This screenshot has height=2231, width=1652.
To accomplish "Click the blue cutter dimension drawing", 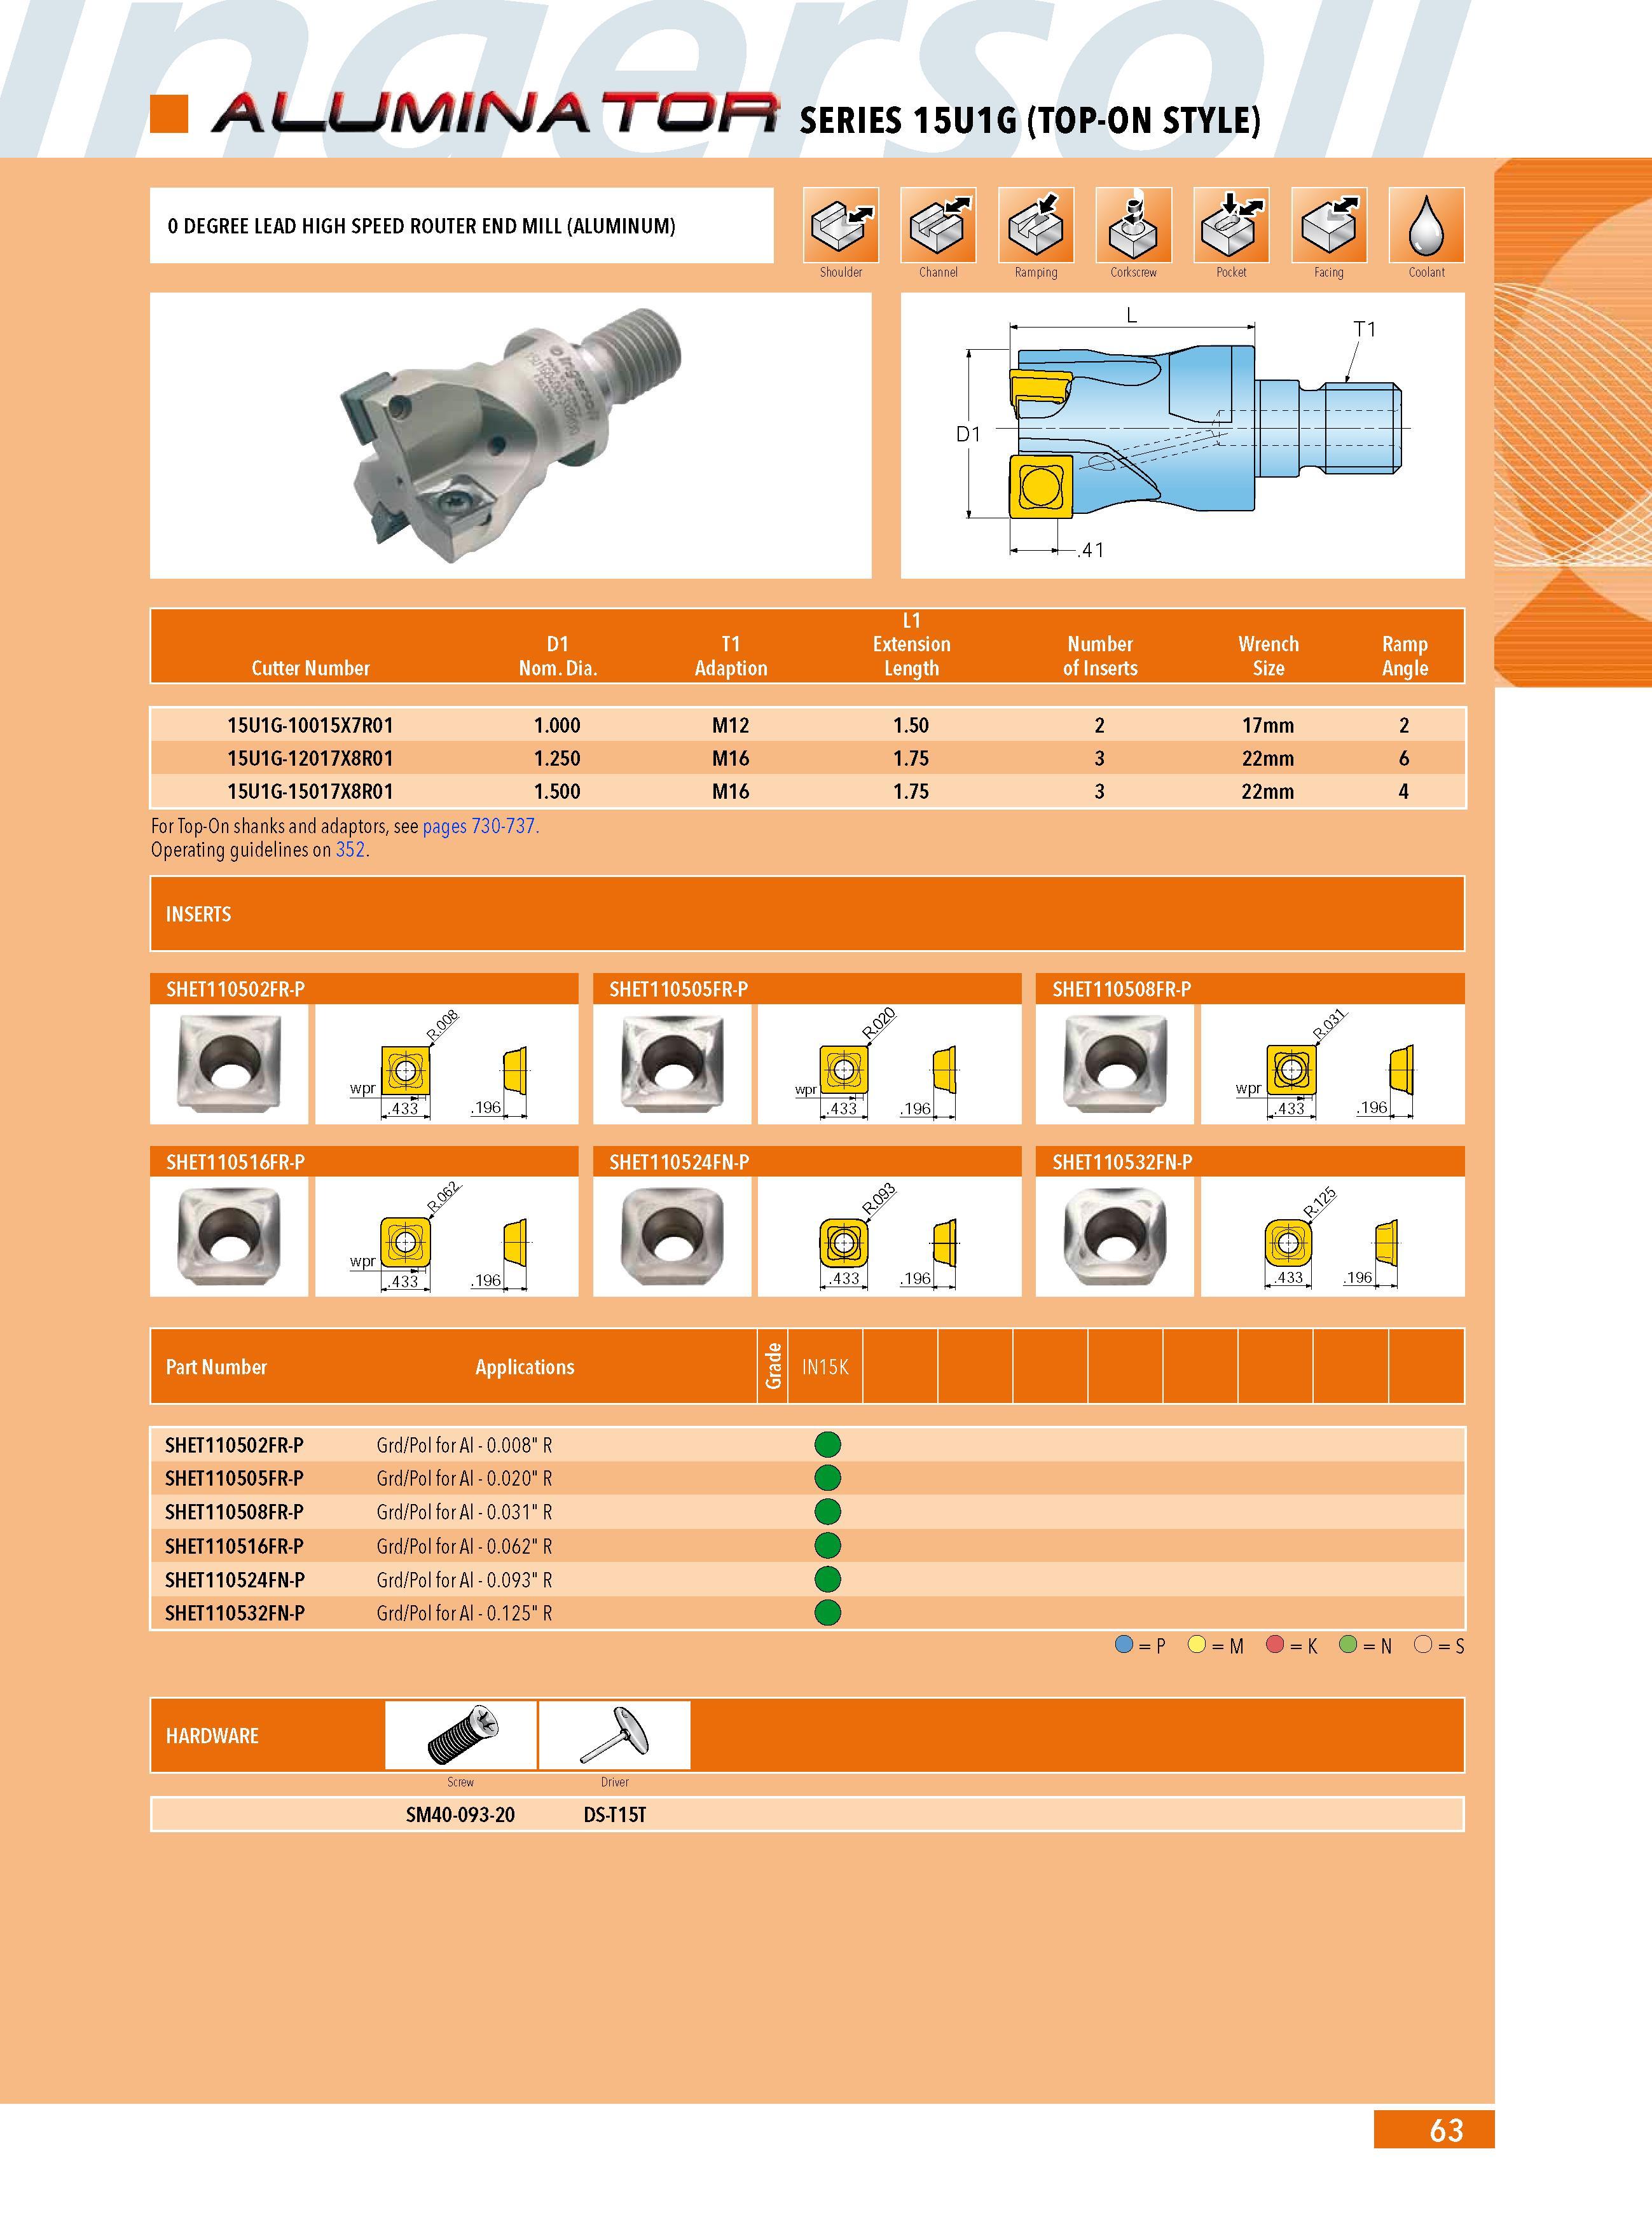I will (x=1183, y=435).
